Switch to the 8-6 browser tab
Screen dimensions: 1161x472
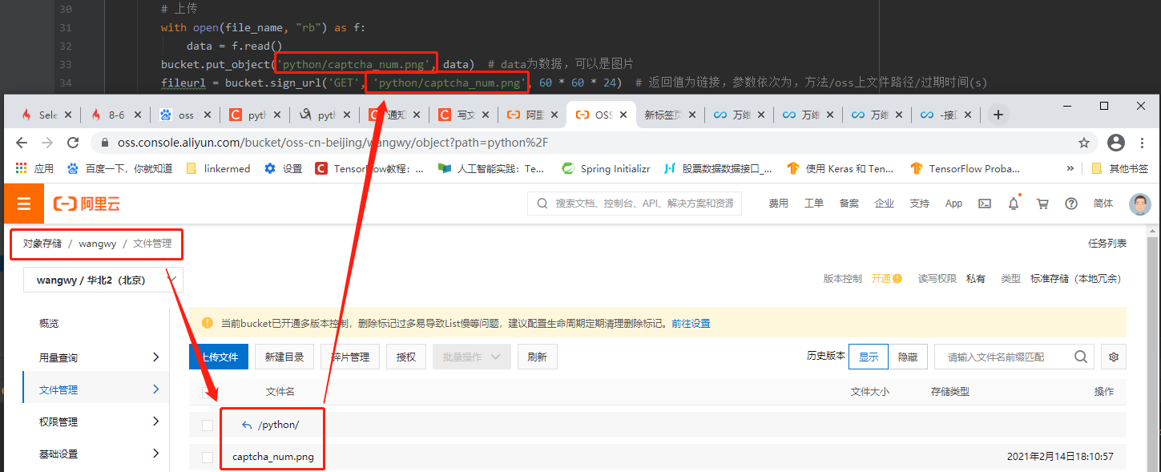pos(116,115)
